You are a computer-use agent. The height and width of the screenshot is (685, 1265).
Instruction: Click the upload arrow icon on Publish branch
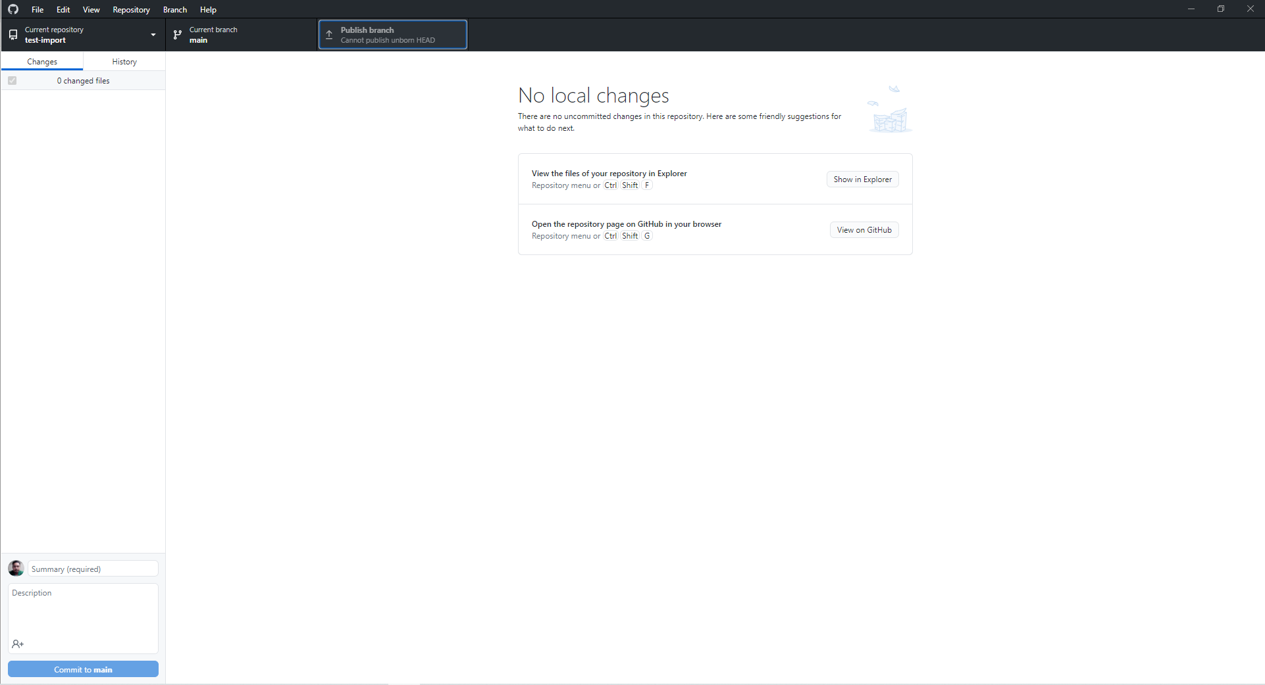[x=329, y=34]
